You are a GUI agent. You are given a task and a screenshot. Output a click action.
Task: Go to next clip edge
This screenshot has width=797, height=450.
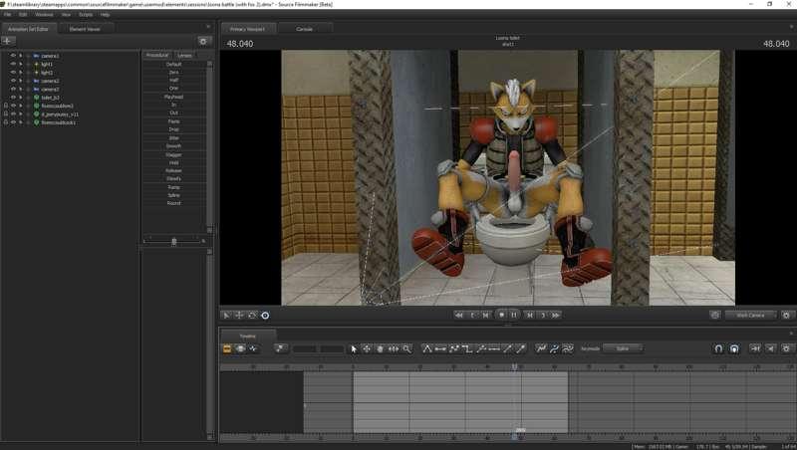point(530,316)
